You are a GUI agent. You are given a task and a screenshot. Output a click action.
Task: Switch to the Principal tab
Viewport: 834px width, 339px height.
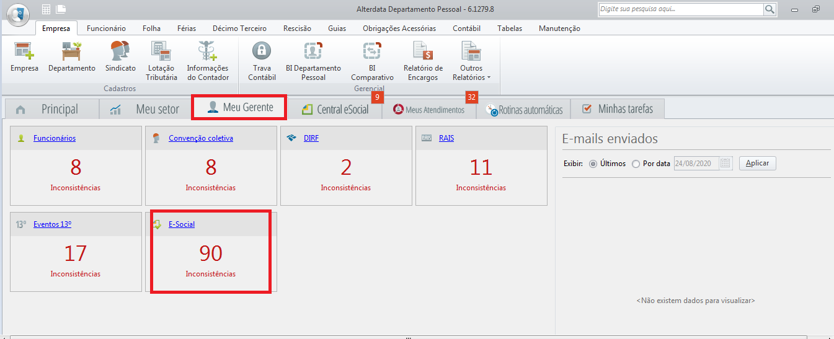51,109
